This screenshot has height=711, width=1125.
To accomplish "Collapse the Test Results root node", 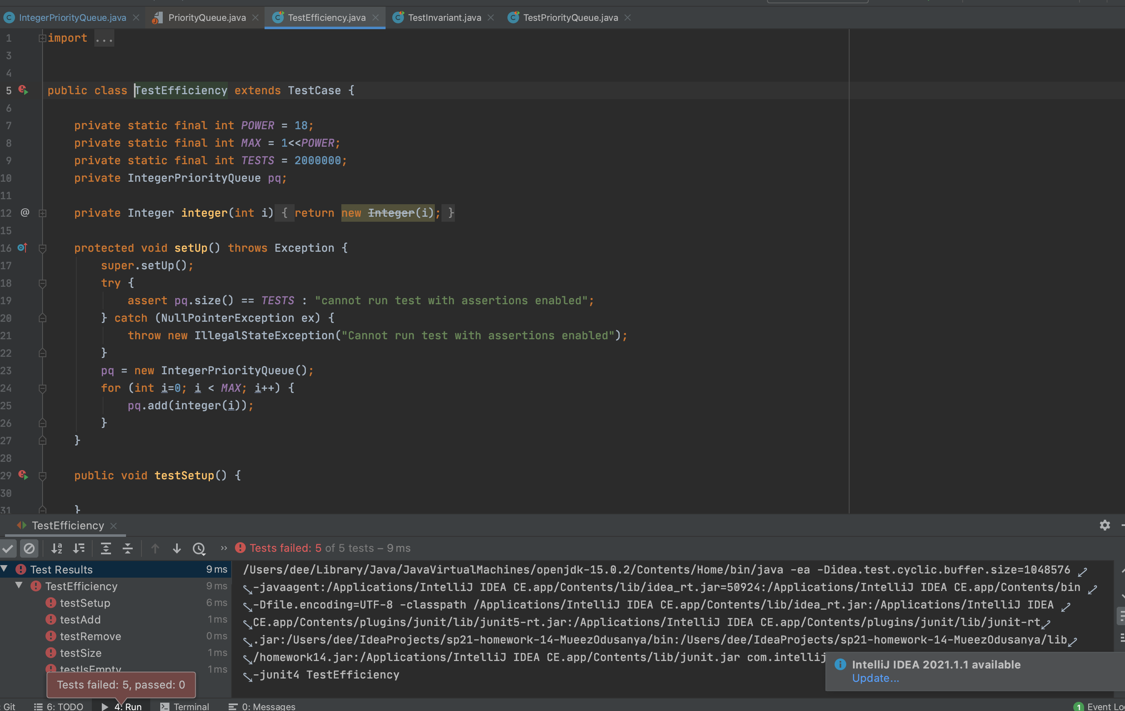I will coord(4,569).
